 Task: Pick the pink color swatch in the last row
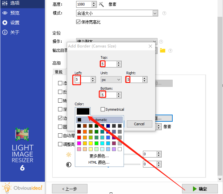tap(79, 149)
